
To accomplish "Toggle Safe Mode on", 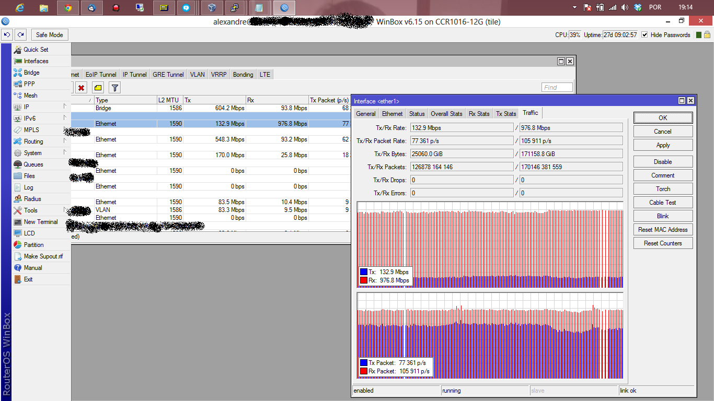I will tap(50, 35).
